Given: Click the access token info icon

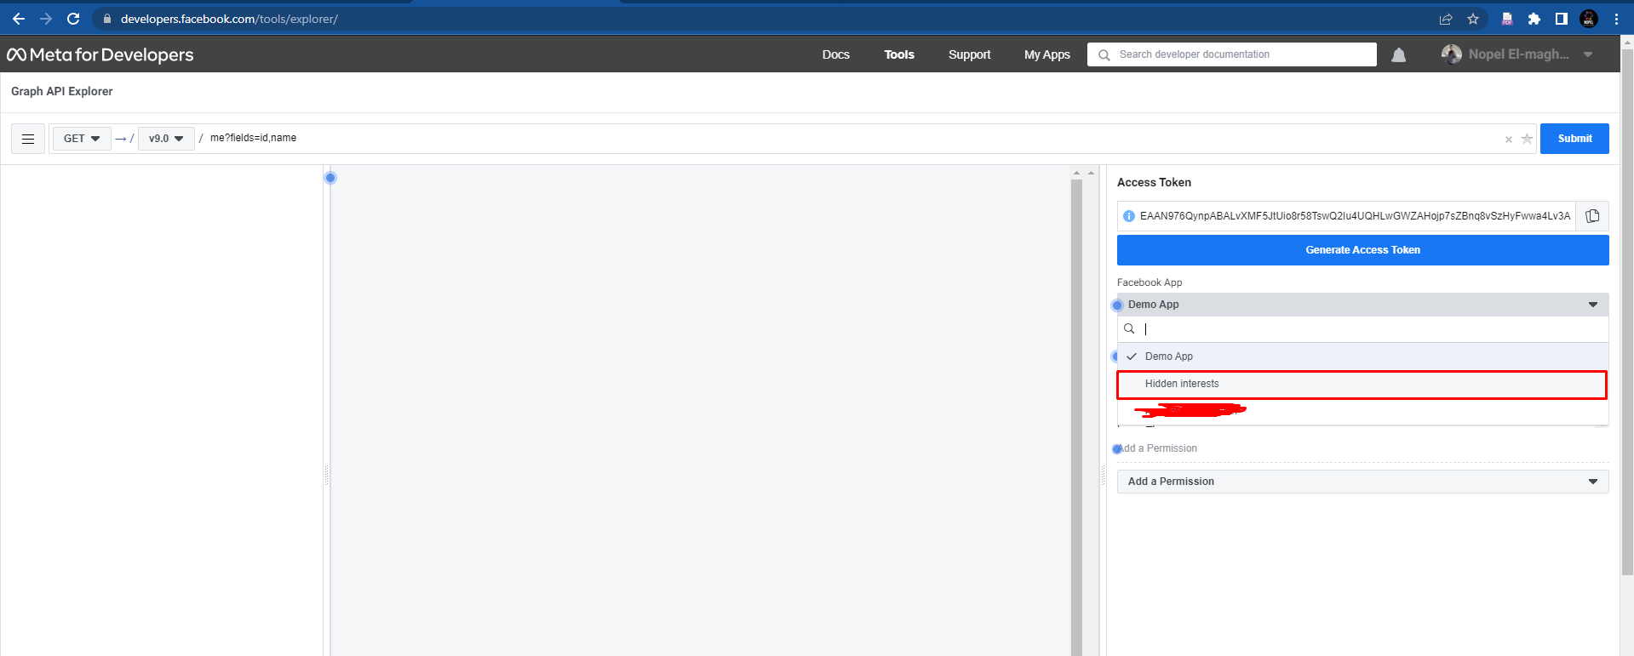Looking at the screenshot, I should pyautogui.click(x=1129, y=216).
